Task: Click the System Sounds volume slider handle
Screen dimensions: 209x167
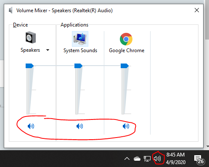Action: coord(78,66)
